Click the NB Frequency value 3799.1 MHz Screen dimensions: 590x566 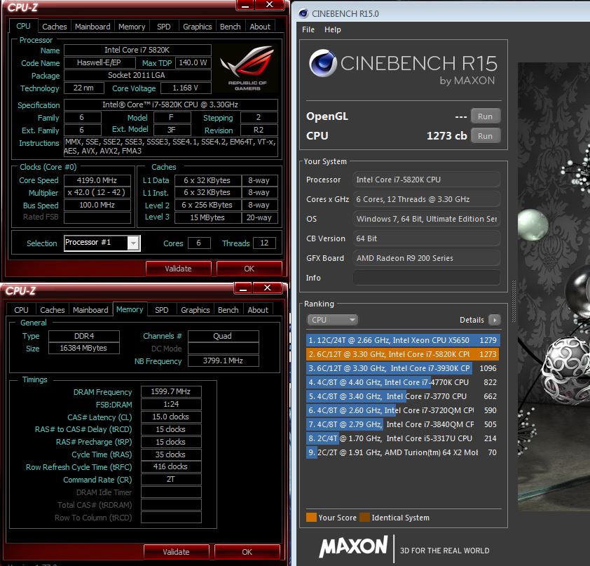click(x=223, y=361)
